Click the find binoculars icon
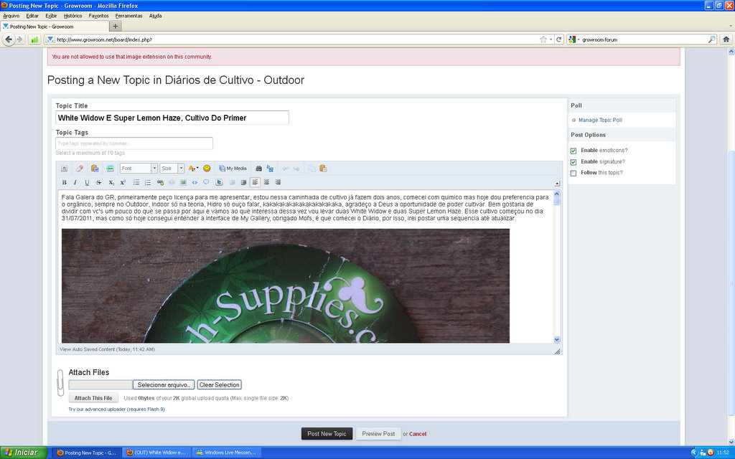The width and height of the screenshot is (735, 459). pos(258,168)
